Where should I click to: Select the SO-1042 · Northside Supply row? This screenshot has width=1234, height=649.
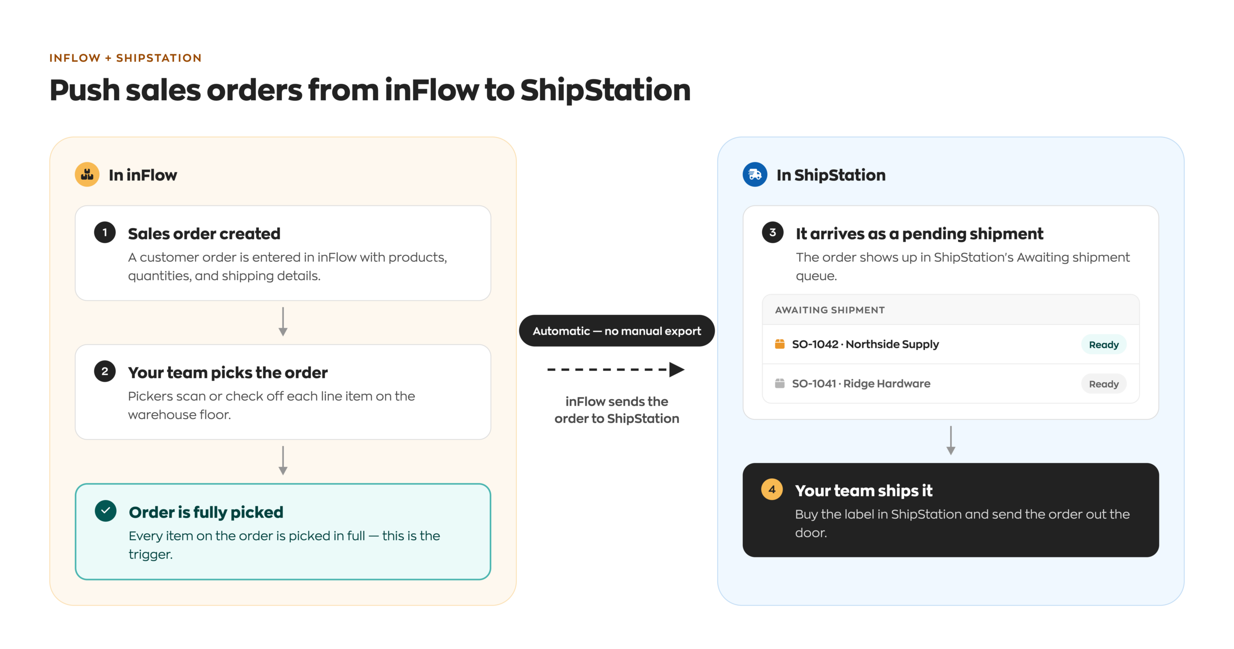(x=951, y=344)
